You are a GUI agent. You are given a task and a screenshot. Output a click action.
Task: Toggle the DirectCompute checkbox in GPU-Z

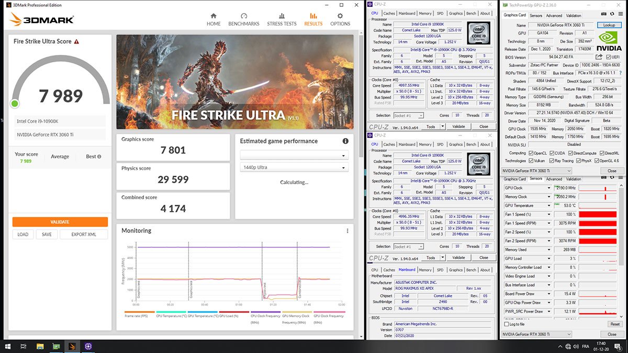(x=571, y=153)
